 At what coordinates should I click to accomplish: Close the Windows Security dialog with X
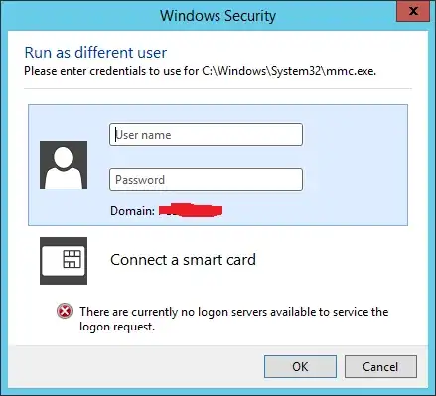(x=413, y=11)
